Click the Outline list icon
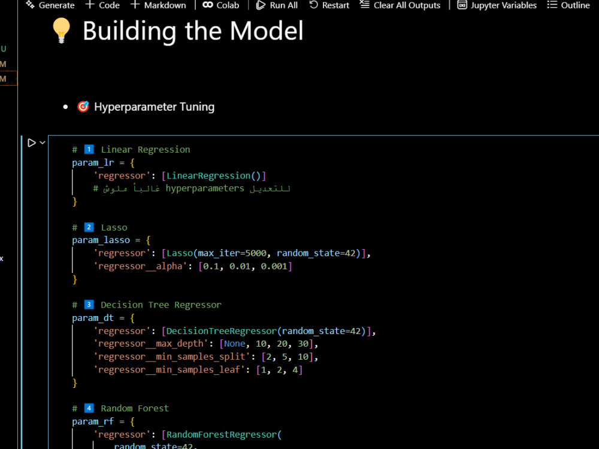This screenshot has height=449, width=599. point(552,5)
